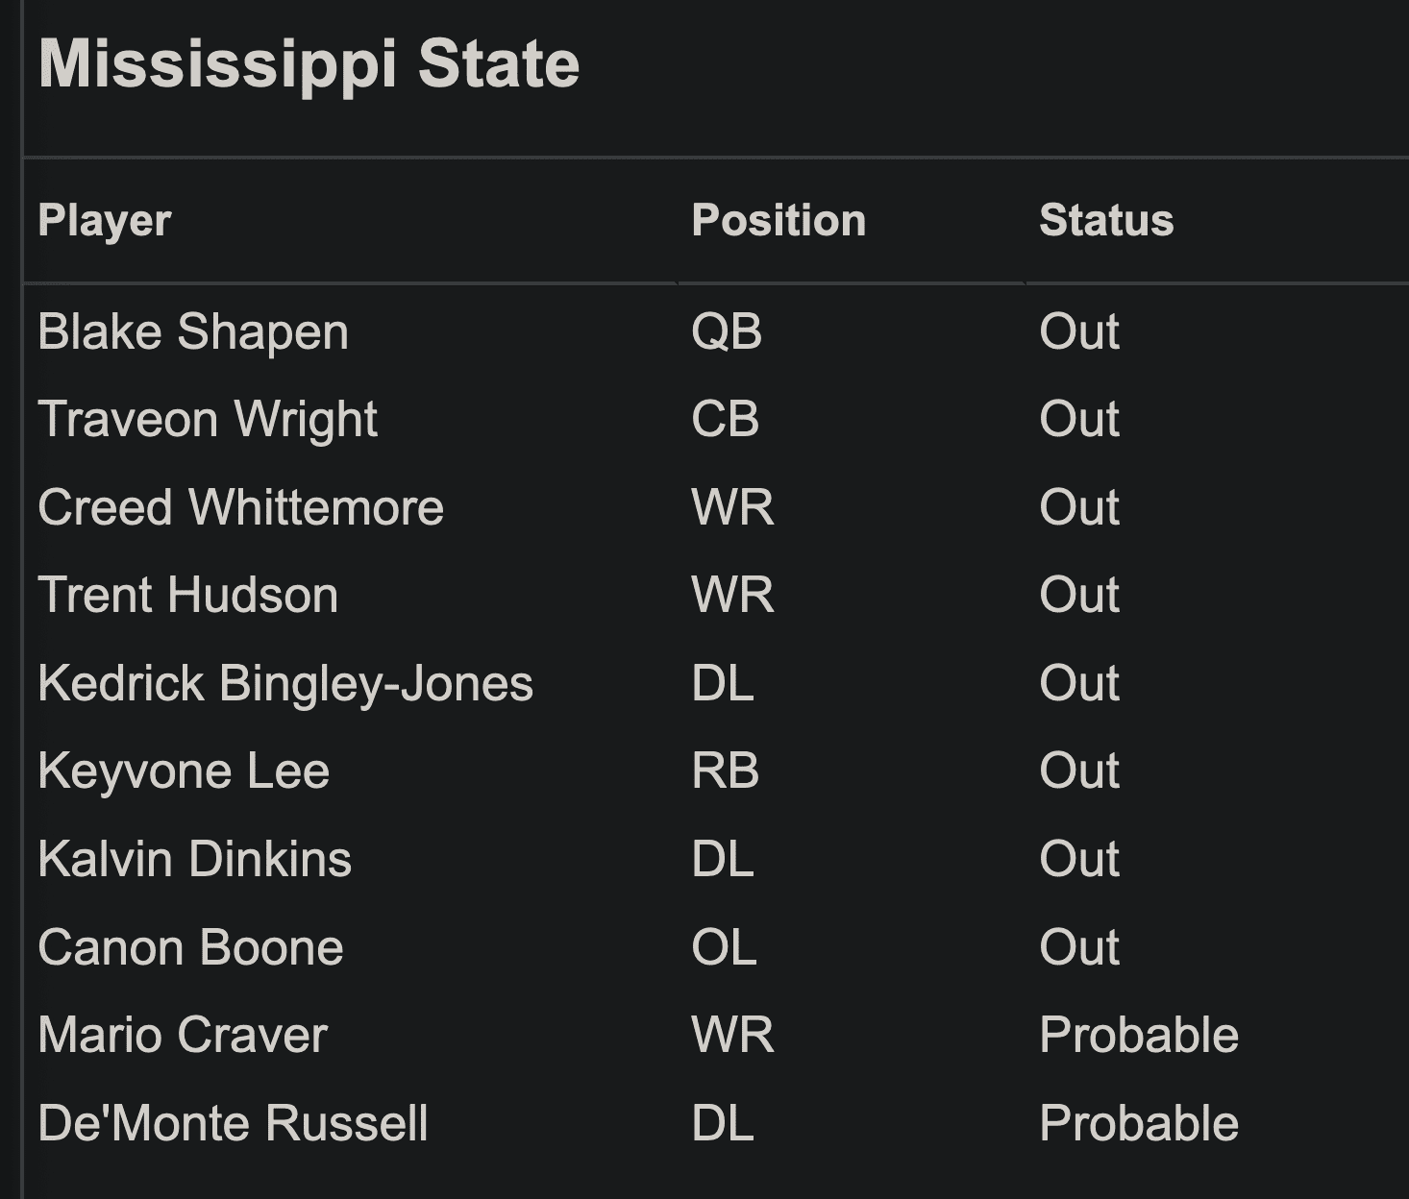Viewport: 1409px width, 1199px height.
Task: Click De'Monte Russell player name
Action: [x=233, y=1123]
